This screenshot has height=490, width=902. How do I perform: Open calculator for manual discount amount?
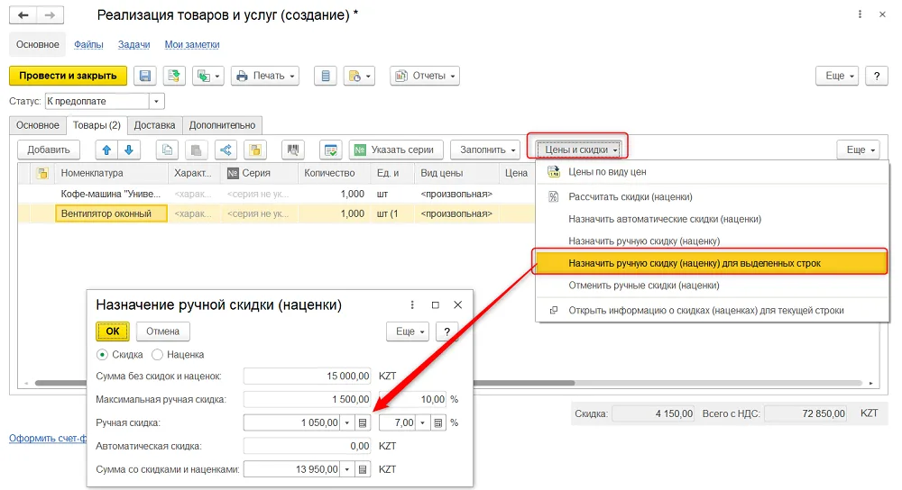tap(363, 422)
